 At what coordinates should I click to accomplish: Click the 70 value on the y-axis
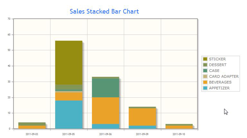pyautogui.click(x=9, y=19)
